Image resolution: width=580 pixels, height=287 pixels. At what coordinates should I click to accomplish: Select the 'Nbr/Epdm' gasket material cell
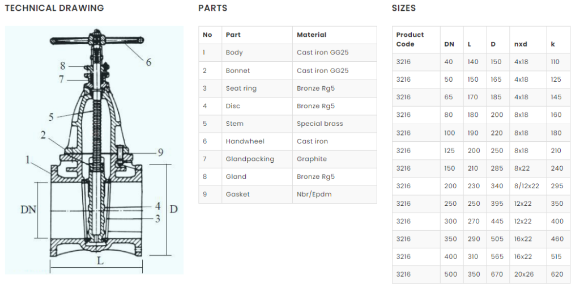pyautogui.click(x=314, y=195)
